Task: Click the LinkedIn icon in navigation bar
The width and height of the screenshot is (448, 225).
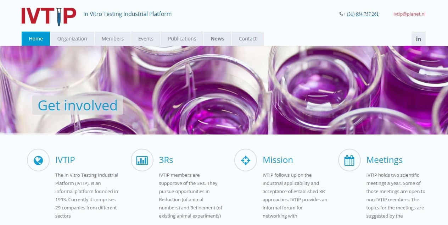Action: [x=418, y=39]
